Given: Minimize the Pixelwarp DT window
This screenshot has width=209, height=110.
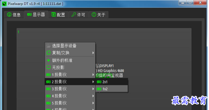Looking at the screenshot, I should [183, 3].
